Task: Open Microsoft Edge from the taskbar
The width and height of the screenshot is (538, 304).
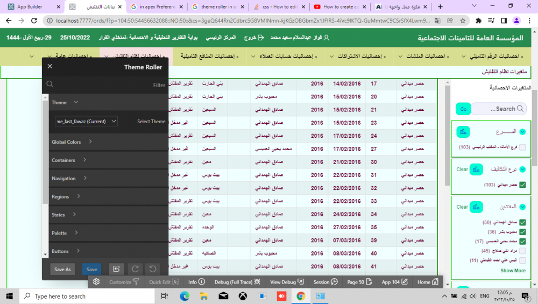Action: click(x=185, y=296)
